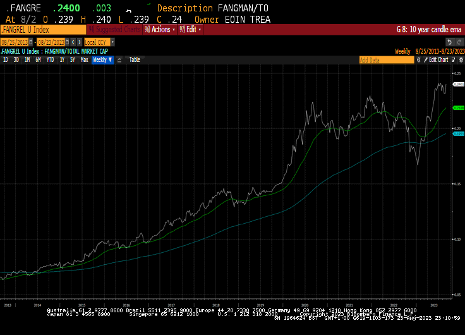Screen dimensions: 465x335
Task: Select the 1D time range
Action: pyautogui.click(x=5, y=60)
